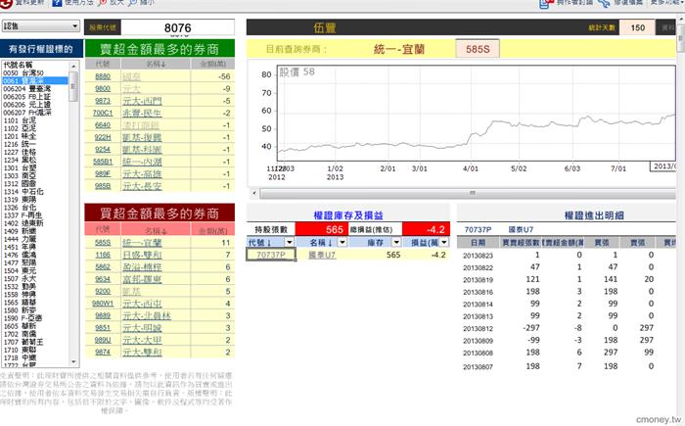The image size is (685, 426).
Task: Click broker code link 585S in buy list
Action: [103, 243]
